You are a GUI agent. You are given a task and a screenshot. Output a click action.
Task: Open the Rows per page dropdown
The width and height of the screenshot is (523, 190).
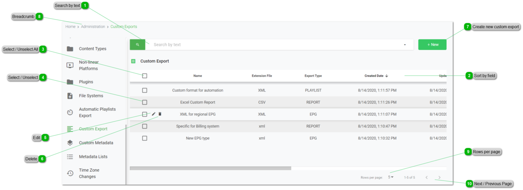coord(391,177)
